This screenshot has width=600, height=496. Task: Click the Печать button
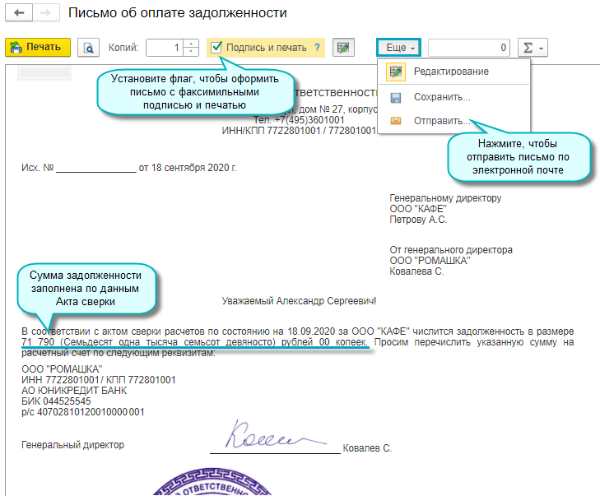pyautogui.click(x=38, y=48)
